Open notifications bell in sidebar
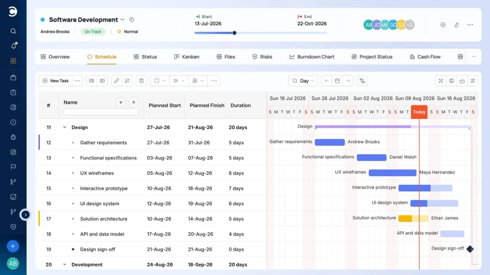This screenshot has height=275, width=490. [13, 46]
